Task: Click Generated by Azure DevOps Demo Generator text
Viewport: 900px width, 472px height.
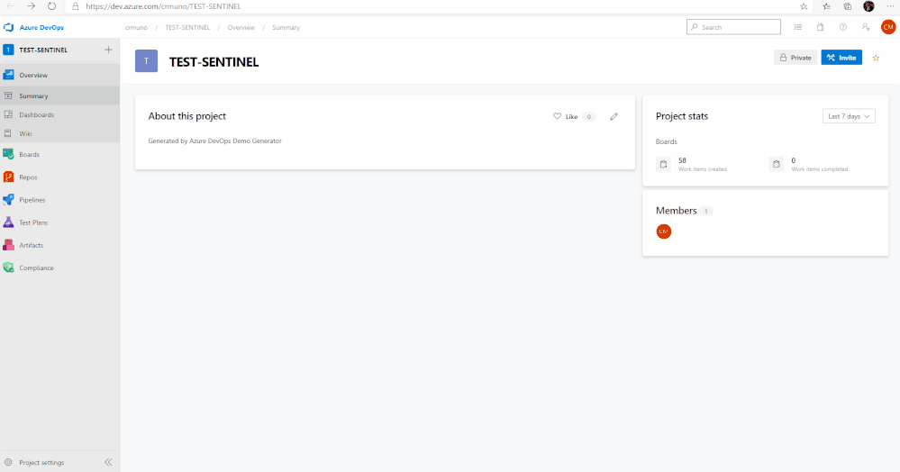Action: click(214, 141)
